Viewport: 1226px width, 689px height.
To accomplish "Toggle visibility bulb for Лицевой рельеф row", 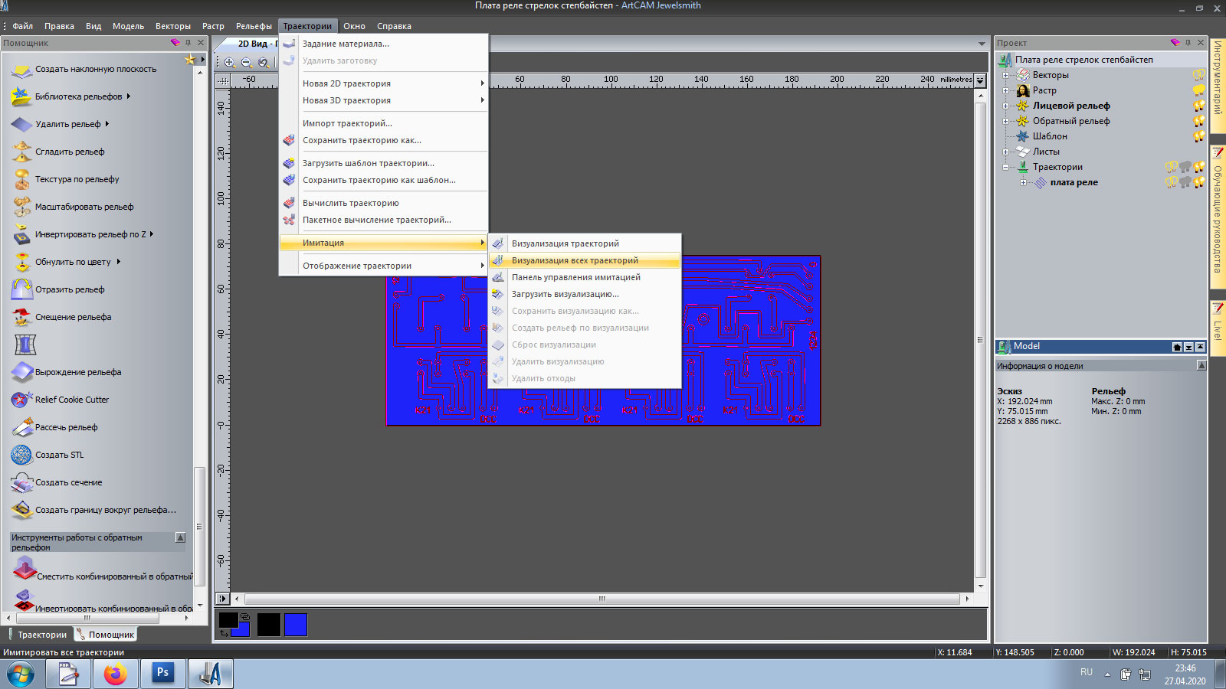I will coord(1199,106).
